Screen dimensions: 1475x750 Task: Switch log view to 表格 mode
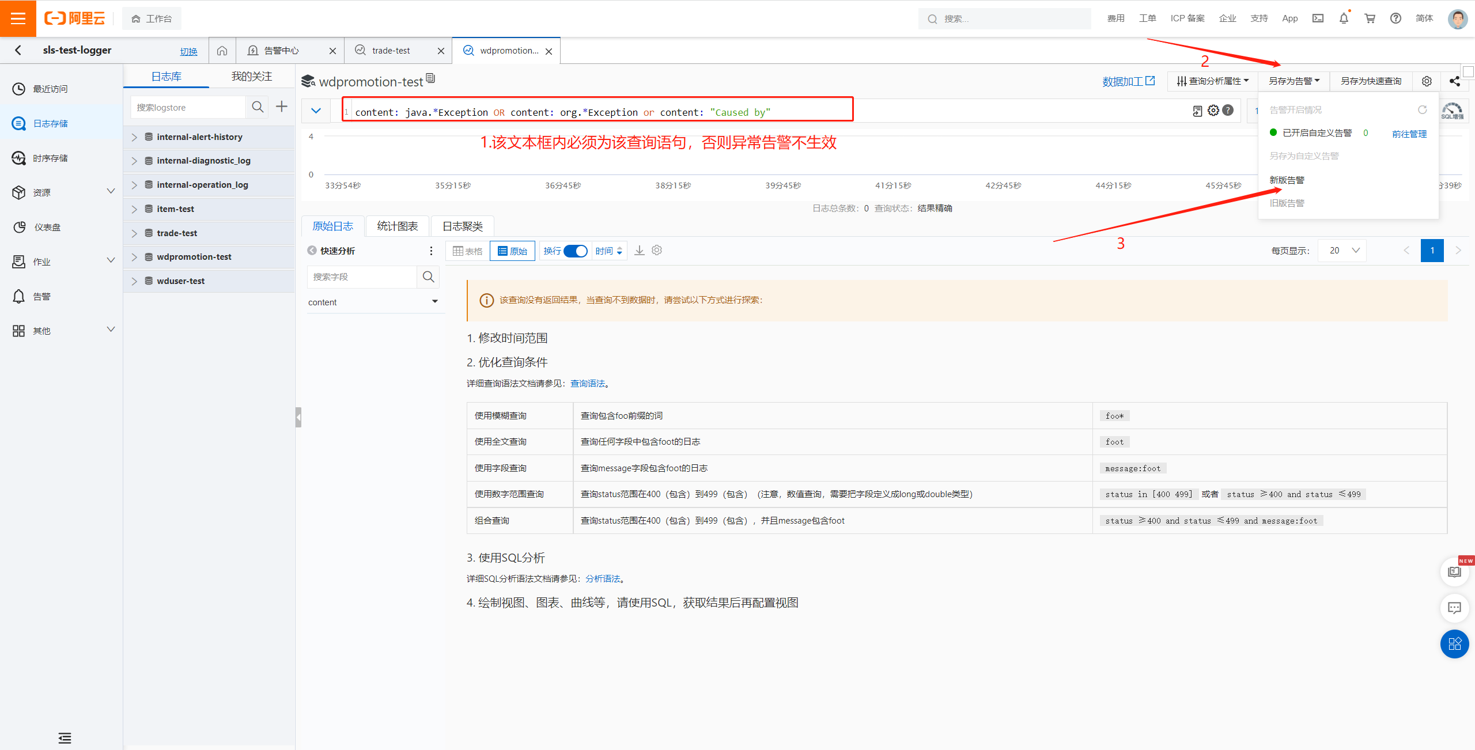(x=468, y=251)
